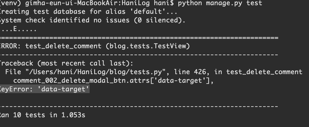Click the comment_002_delete_modal_btn.attrs code line
The height and width of the screenshot is (127, 309).
click(113, 81)
